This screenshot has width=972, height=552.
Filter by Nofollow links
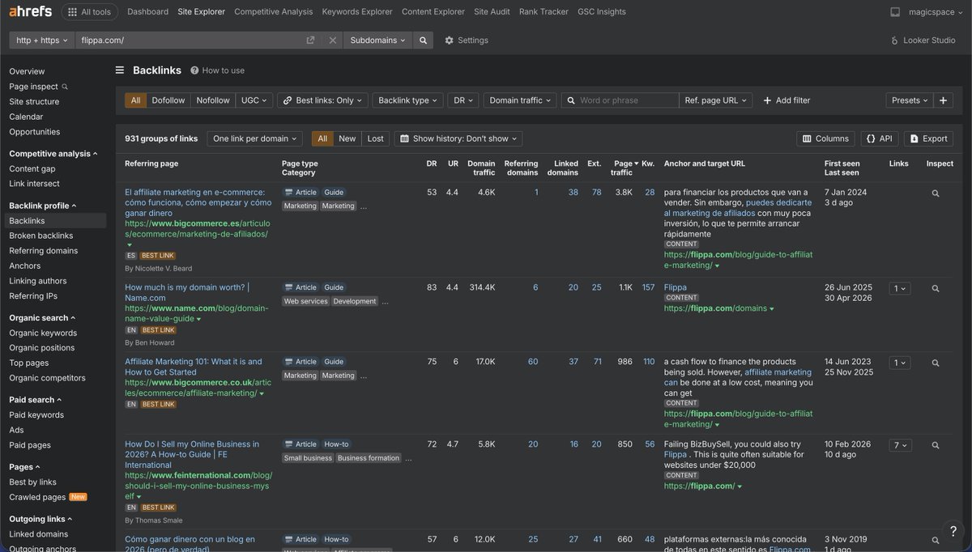(213, 100)
